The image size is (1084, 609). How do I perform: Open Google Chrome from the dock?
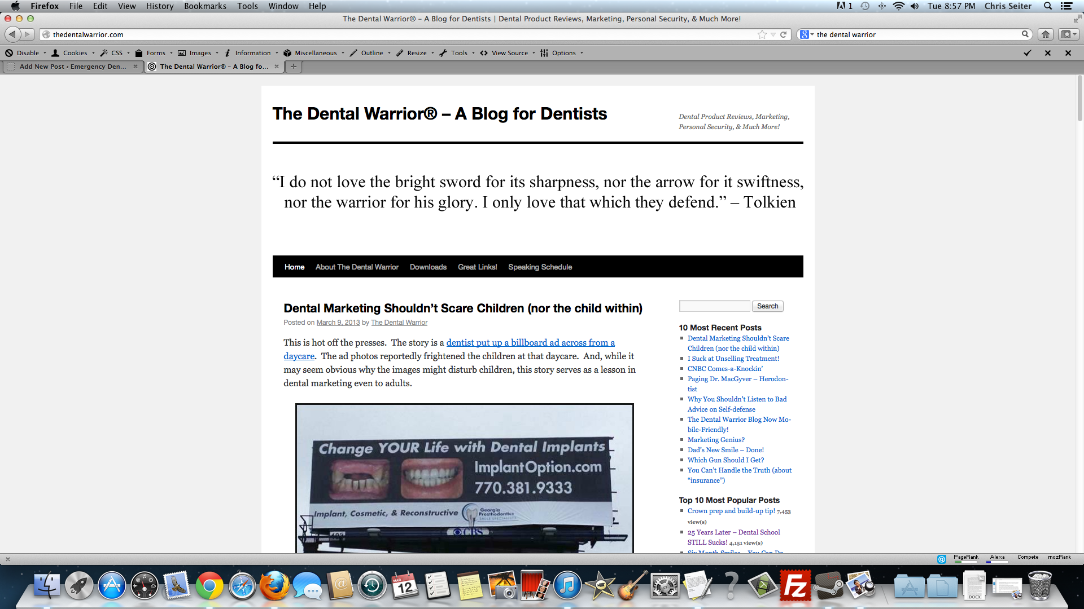[x=209, y=585]
